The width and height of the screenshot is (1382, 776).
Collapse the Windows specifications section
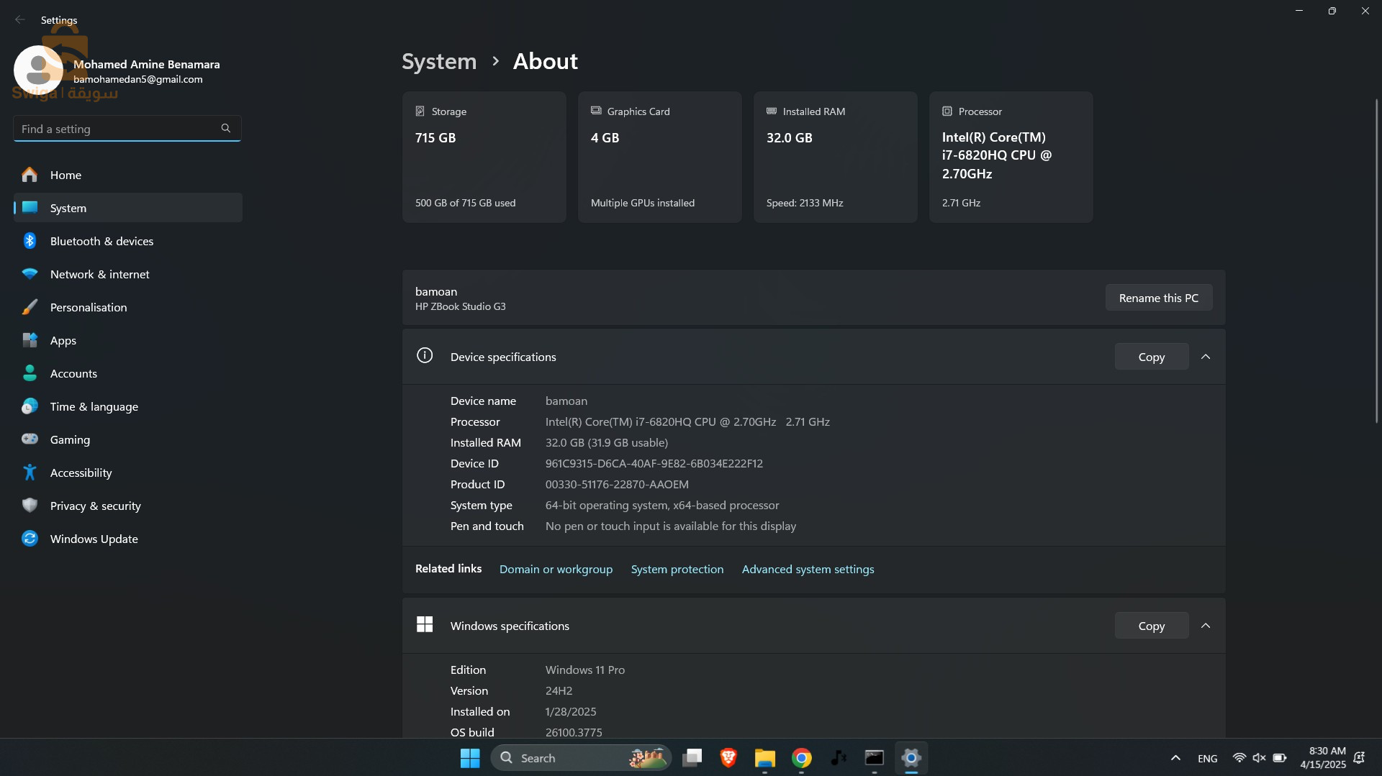pyautogui.click(x=1206, y=626)
